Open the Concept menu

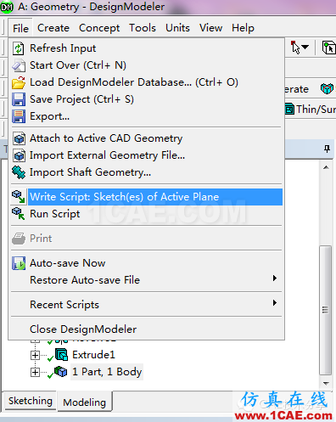click(x=99, y=28)
